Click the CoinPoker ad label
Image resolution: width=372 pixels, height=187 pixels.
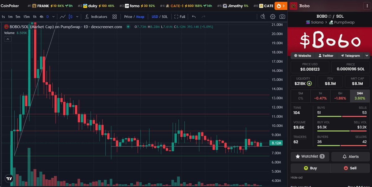(10, 6)
